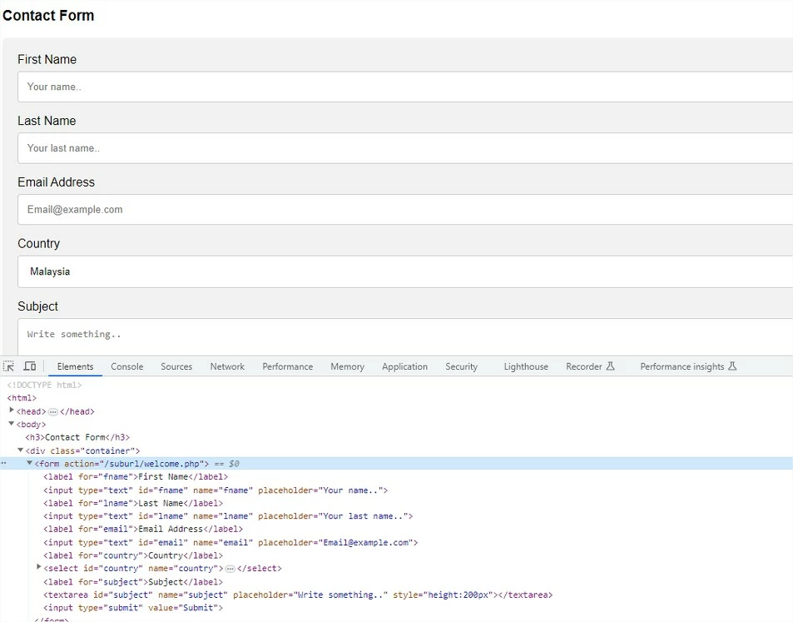Click the Subject label on the form

(x=38, y=306)
